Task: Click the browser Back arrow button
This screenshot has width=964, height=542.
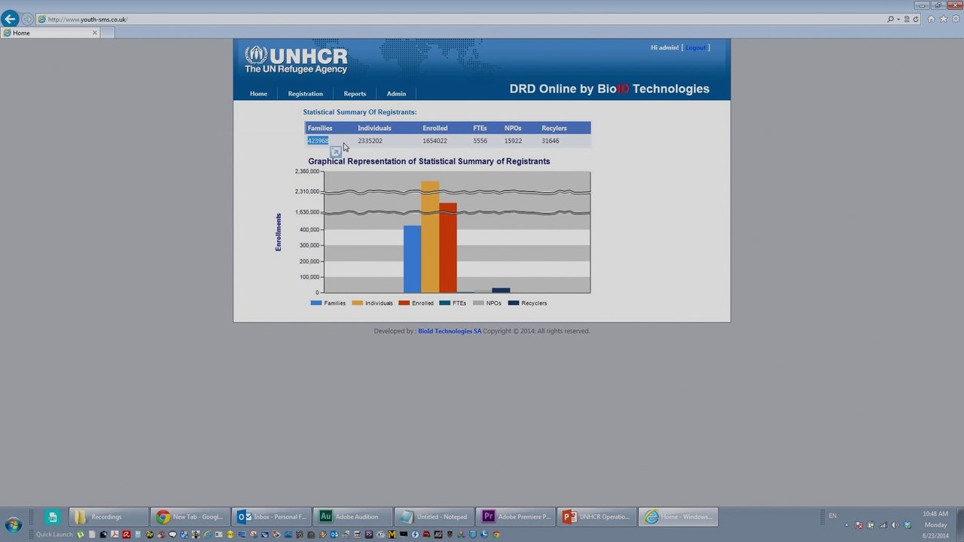Action: click(x=10, y=19)
